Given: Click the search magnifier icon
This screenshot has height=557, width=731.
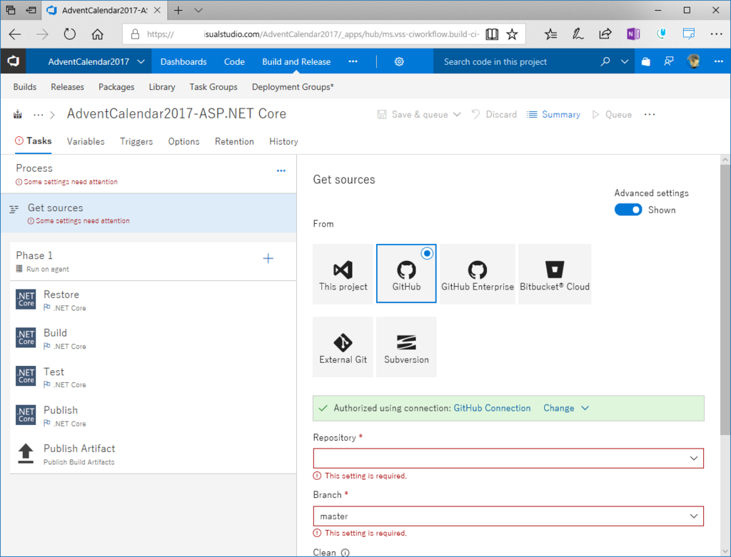Looking at the screenshot, I should point(605,61).
